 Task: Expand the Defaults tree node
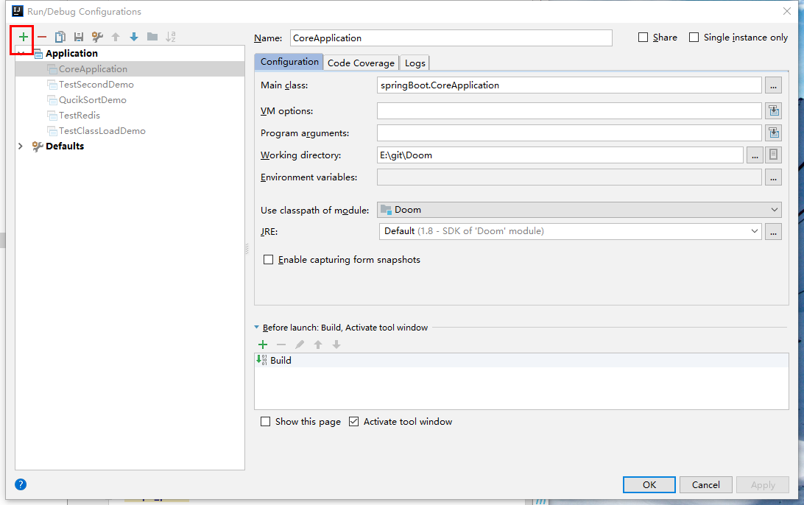pos(21,146)
